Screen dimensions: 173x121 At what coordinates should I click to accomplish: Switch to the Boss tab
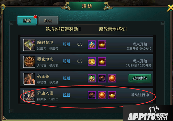(48, 21)
